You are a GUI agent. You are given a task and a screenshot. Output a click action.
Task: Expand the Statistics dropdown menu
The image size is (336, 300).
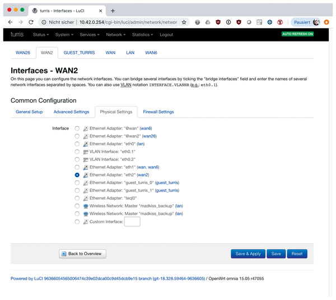point(142,35)
